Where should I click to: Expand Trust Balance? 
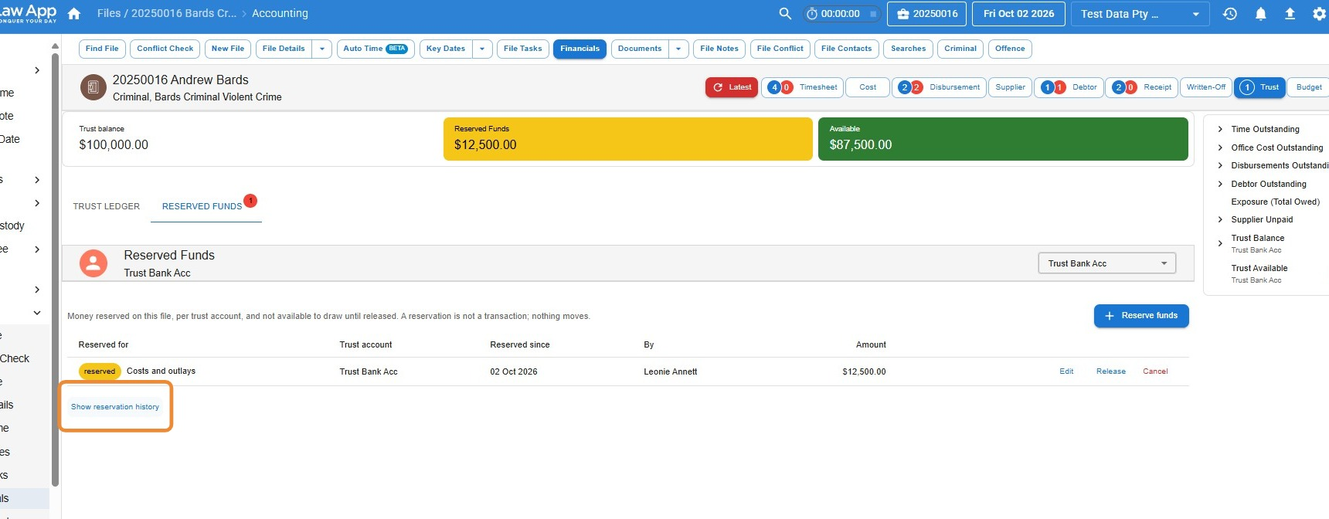click(1220, 243)
